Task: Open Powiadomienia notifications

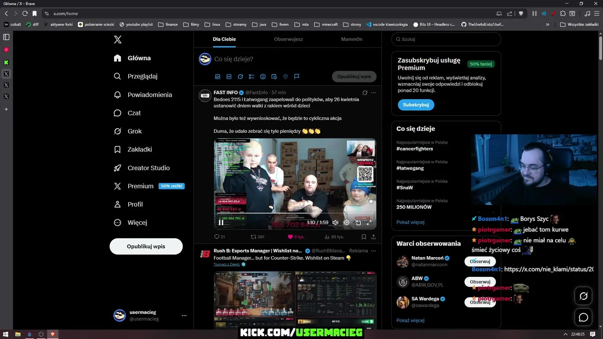Action: [x=143, y=95]
